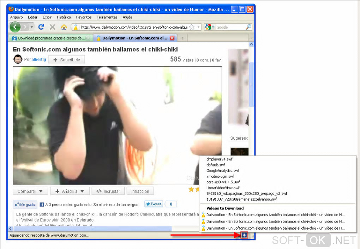Image resolution: width=360 pixels, height=249 pixels.
Task: Open the Histórico menu
Action: [x=64, y=17]
